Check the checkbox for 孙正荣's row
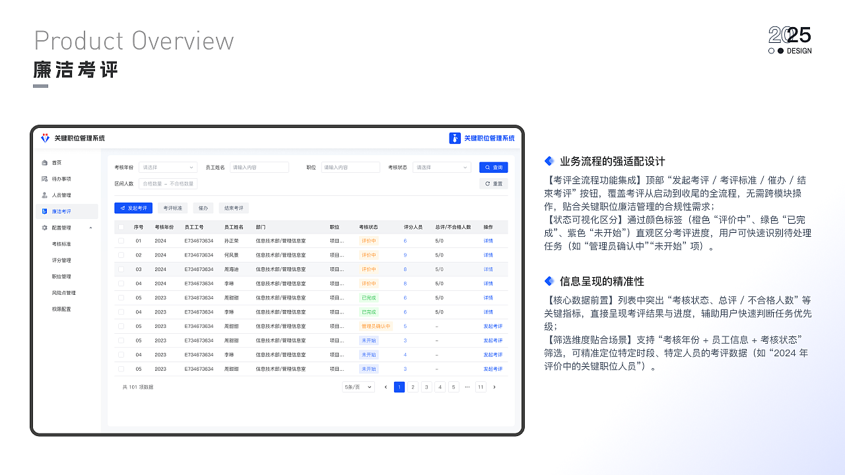 point(121,241)
